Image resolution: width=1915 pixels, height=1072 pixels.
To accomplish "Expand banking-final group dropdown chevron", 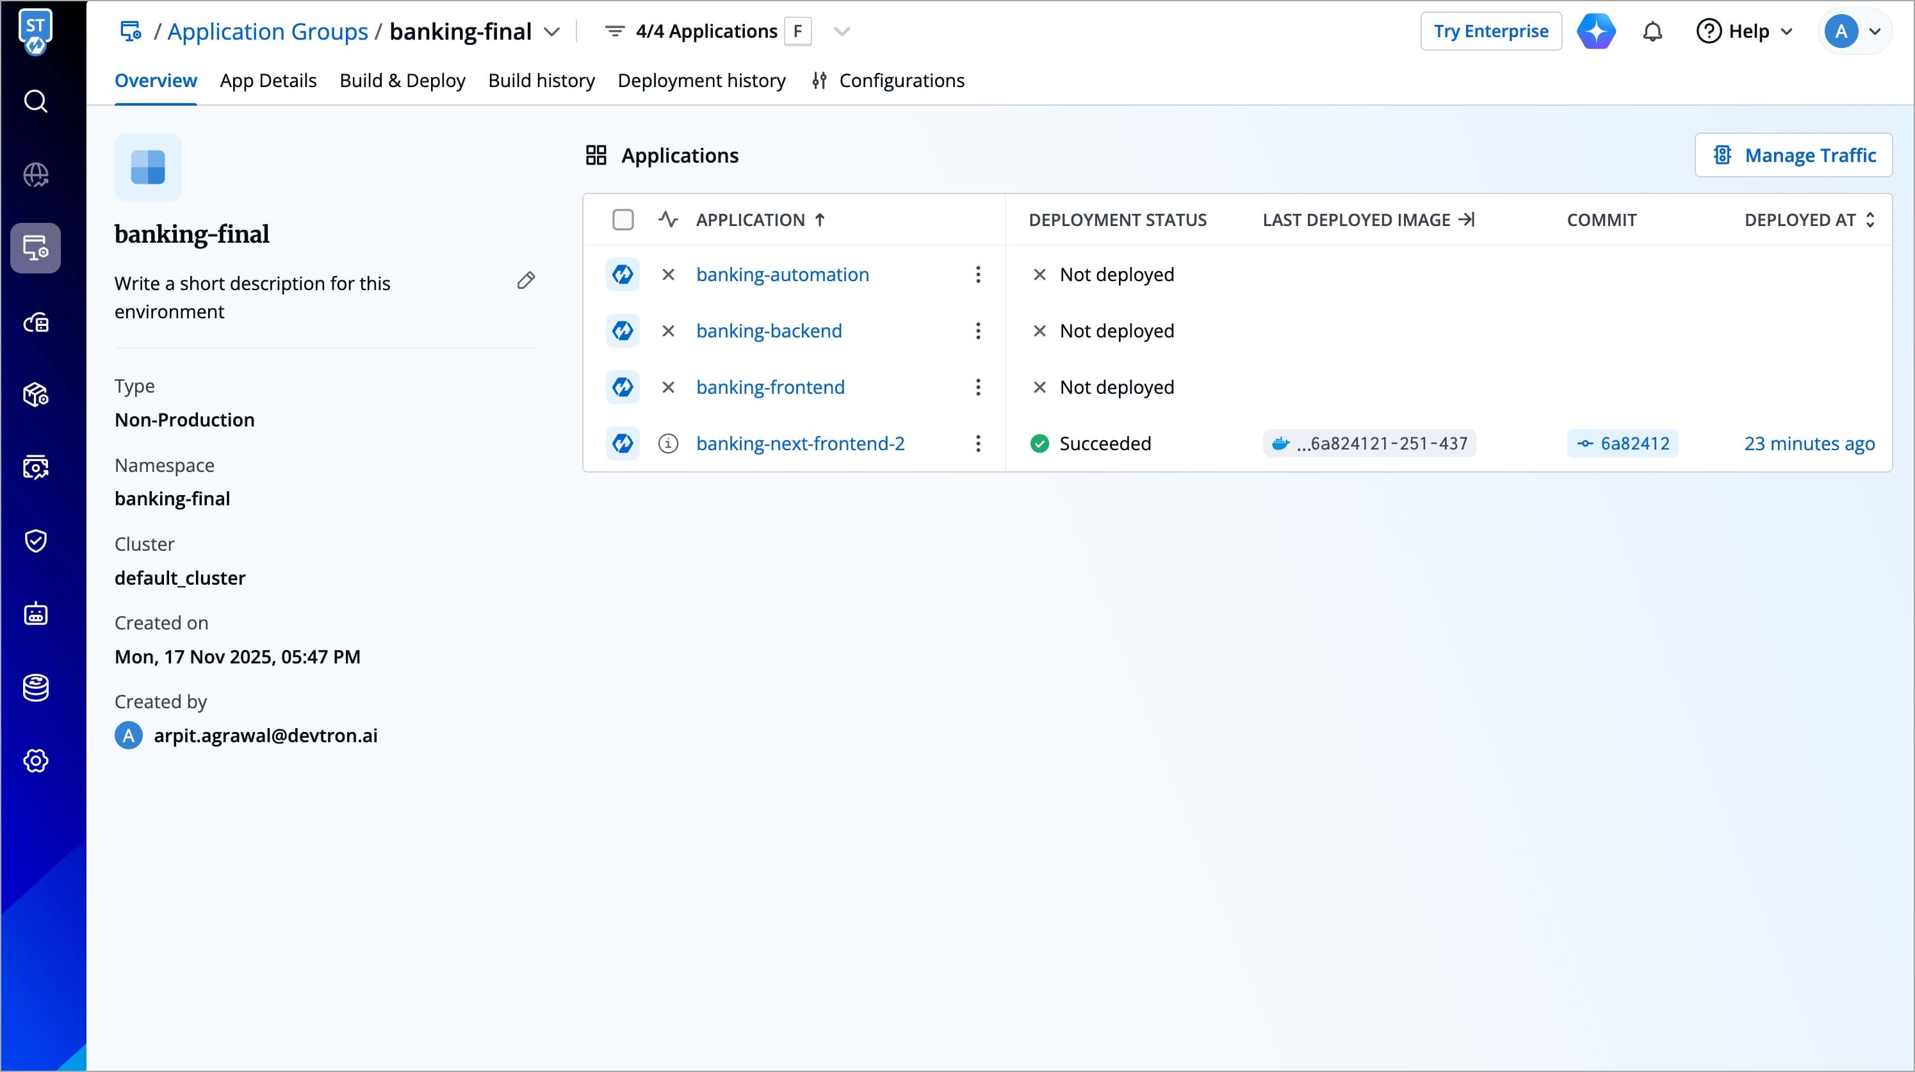I will point(551,32).
